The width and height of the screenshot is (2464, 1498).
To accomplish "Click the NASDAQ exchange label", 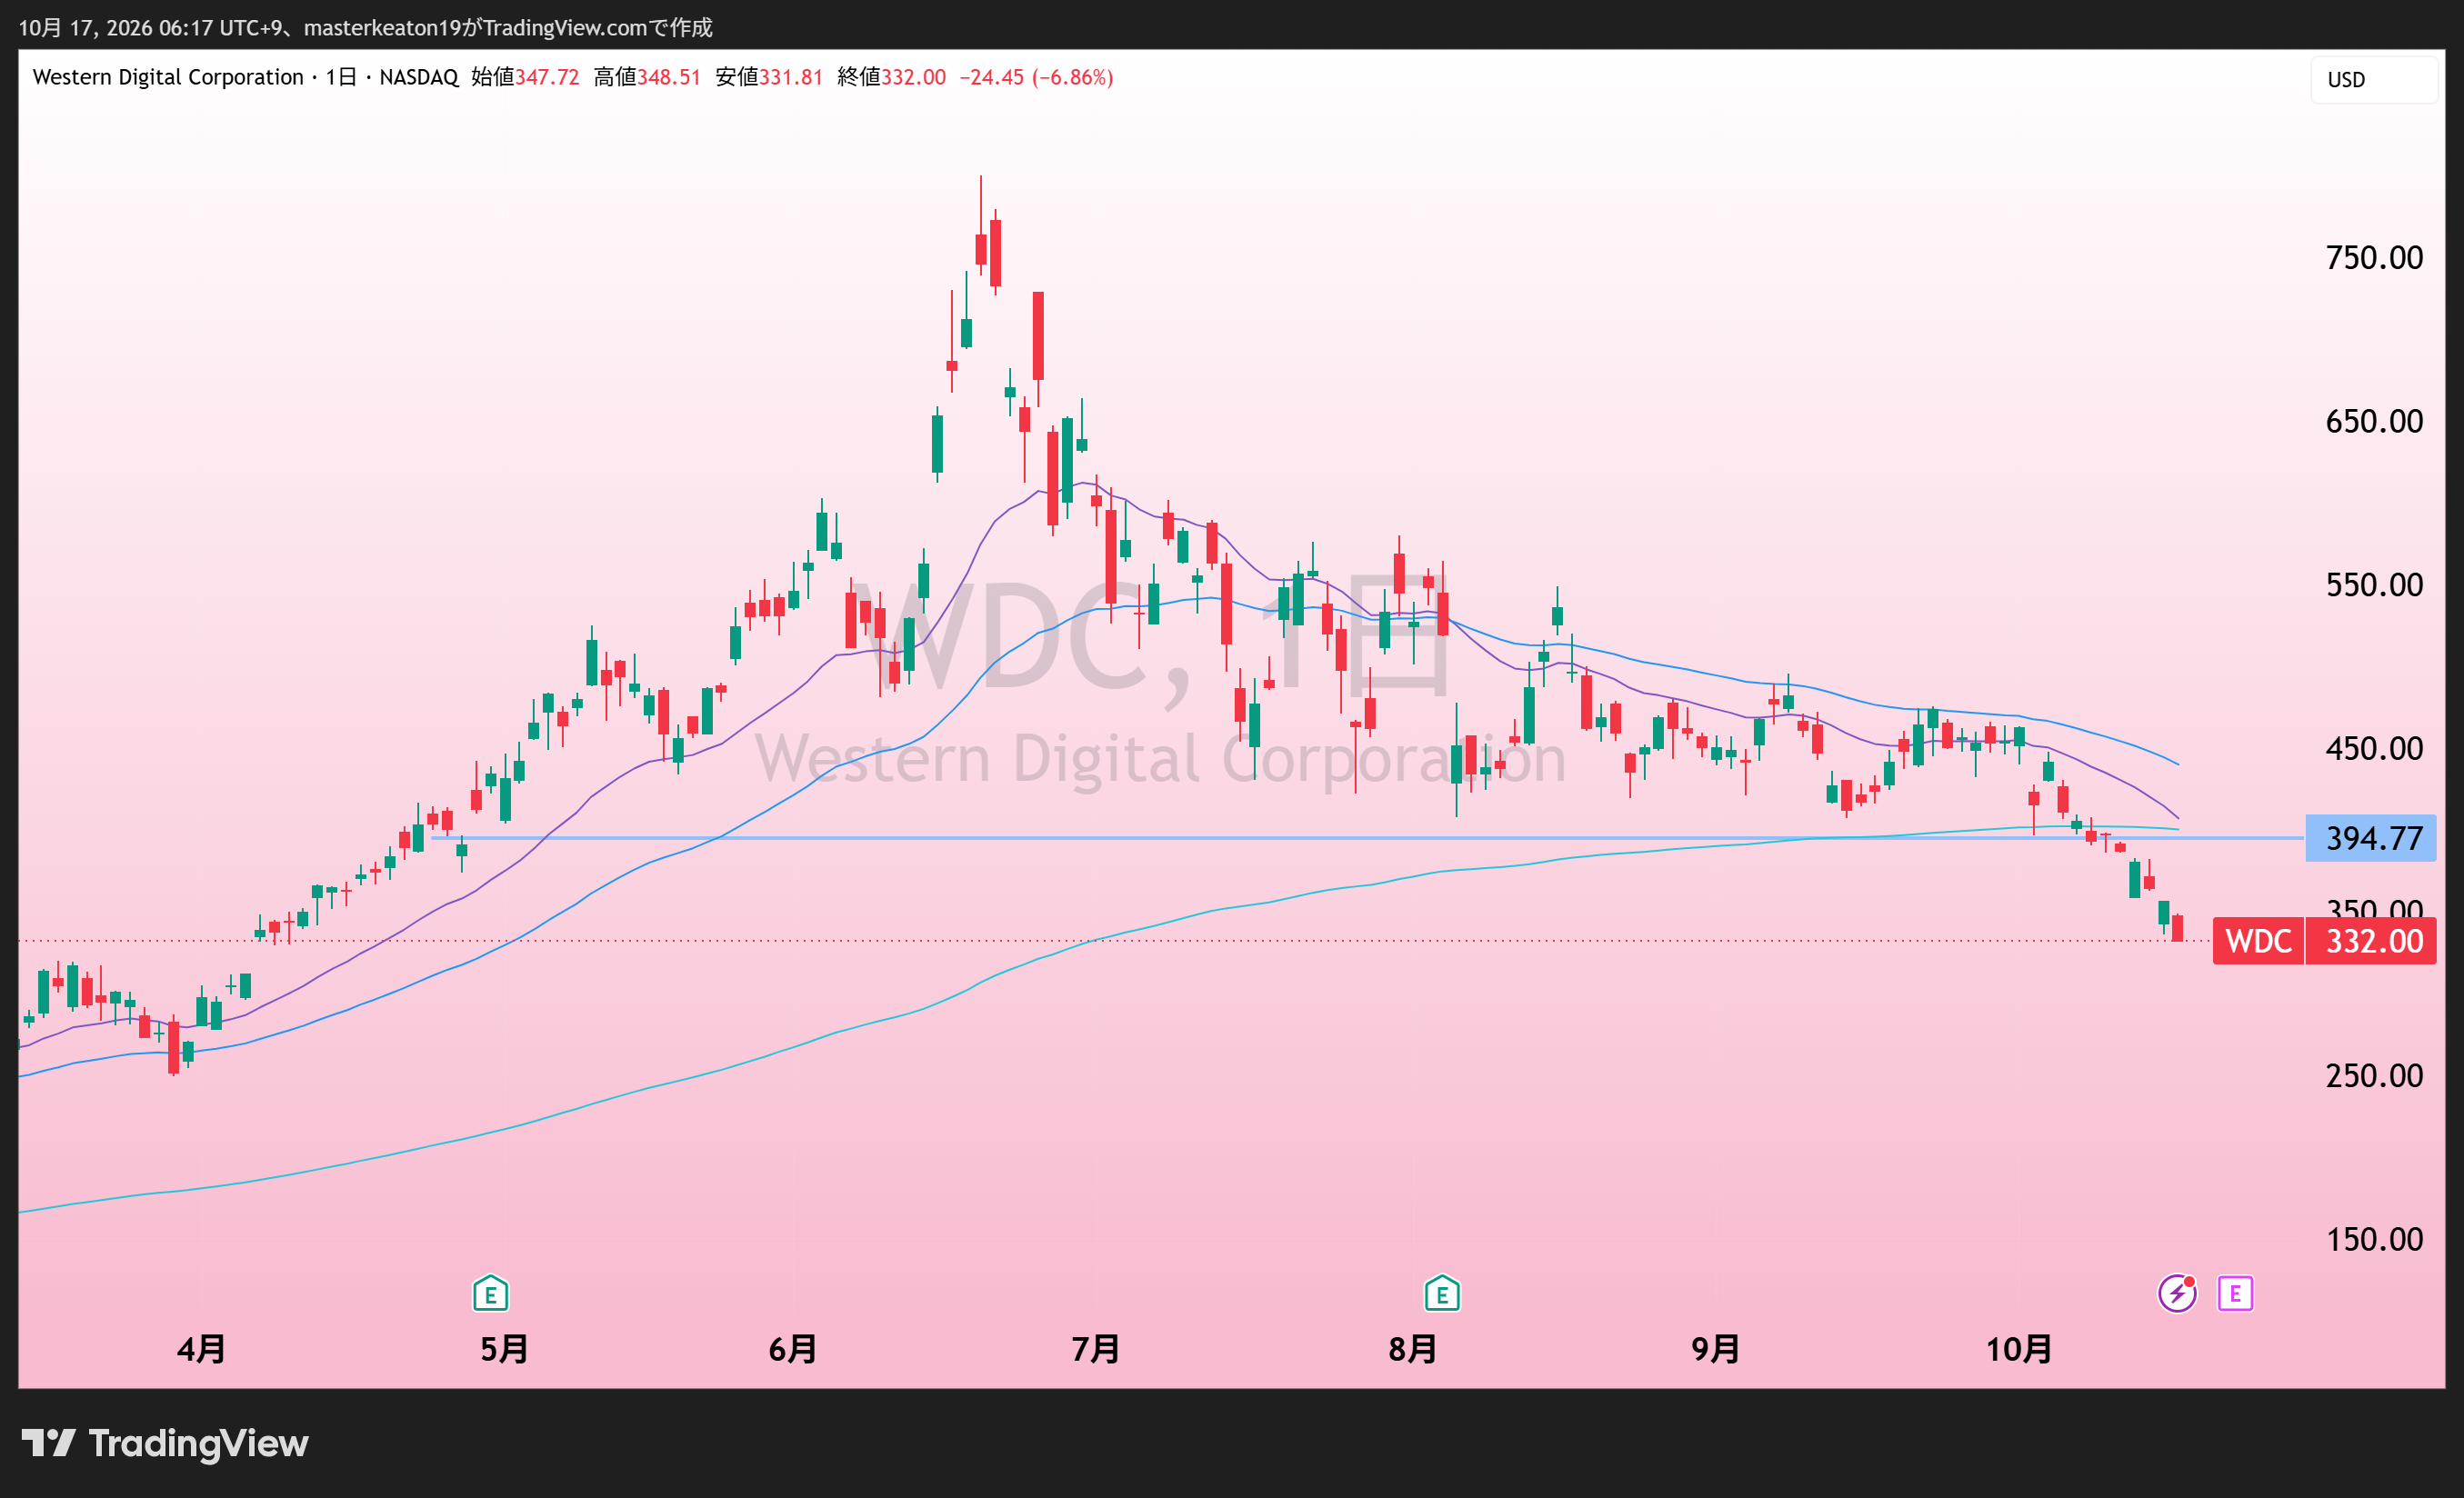I will [x=419, y=77].
